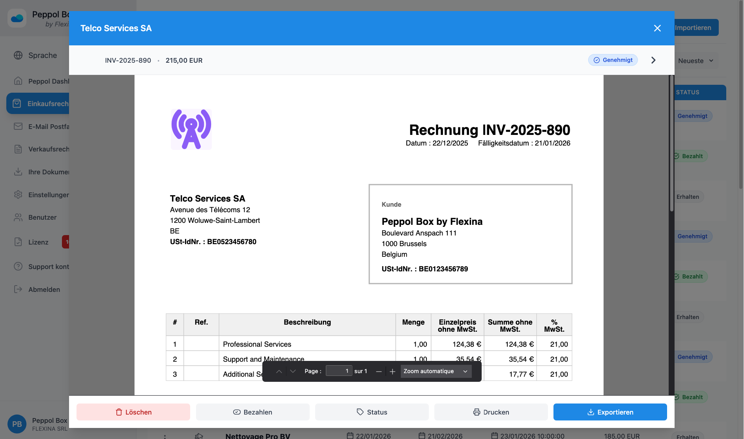Open the Neueste sorting dropdown
744x439 pixels.
697,60
